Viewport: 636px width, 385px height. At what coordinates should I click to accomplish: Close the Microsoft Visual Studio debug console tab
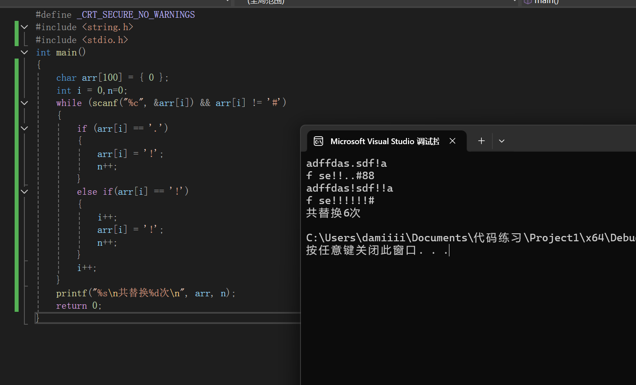(453, 141)
